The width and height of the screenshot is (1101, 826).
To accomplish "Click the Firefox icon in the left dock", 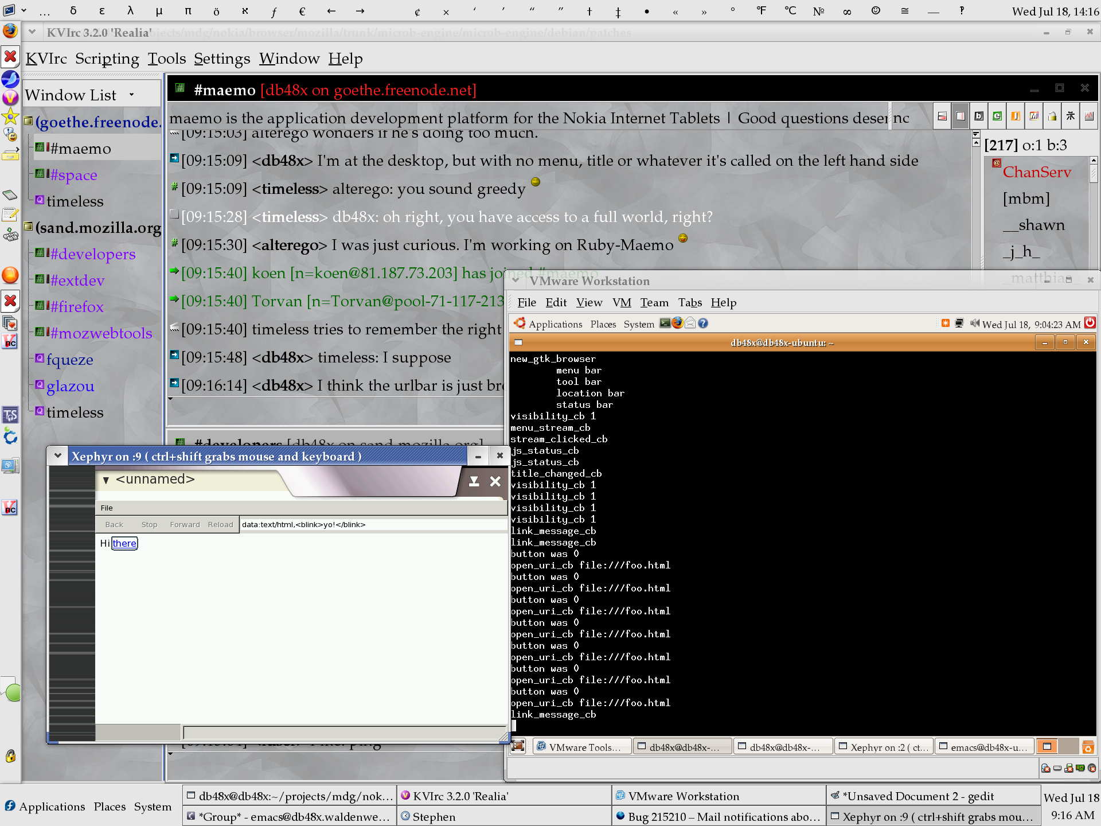I will [x=10, y=30].
